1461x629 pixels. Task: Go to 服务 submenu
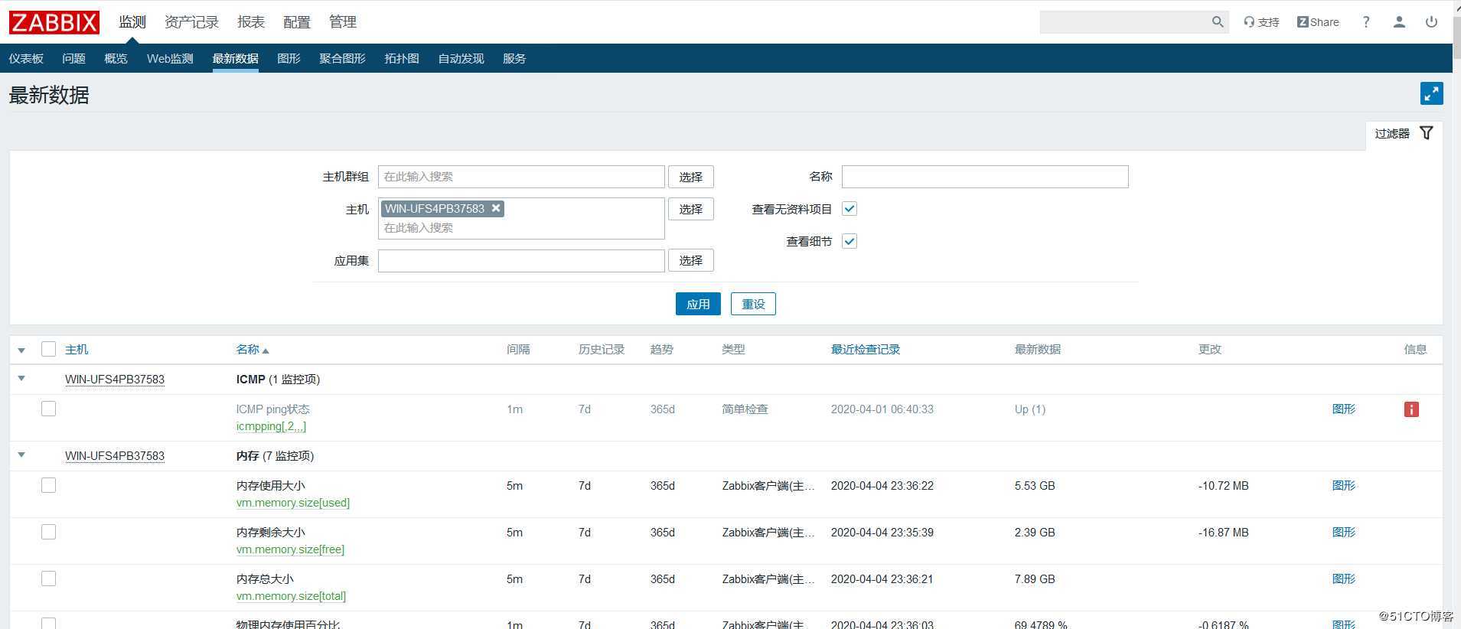514,58
